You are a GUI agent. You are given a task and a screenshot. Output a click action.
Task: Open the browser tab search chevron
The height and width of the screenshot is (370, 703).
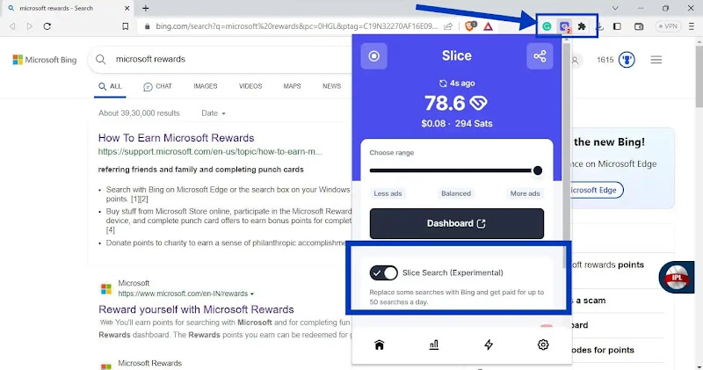[615, 8]
